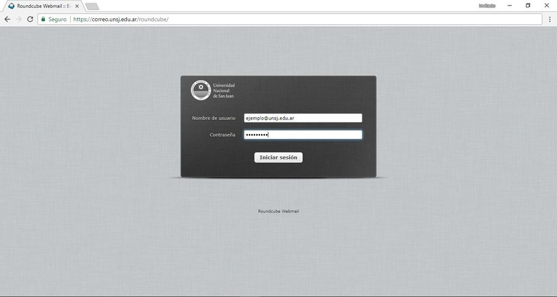Reload the Roundcube login page
The image size is (557, 297).
pyautogui.click(x=30, y=20)
